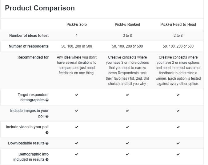Screen dimensions: 208x165
Task: Click help icon next to Downloadable results
Action: [47, 143]
